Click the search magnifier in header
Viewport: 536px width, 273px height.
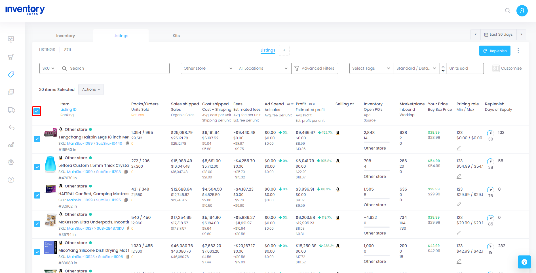[508, 11]
